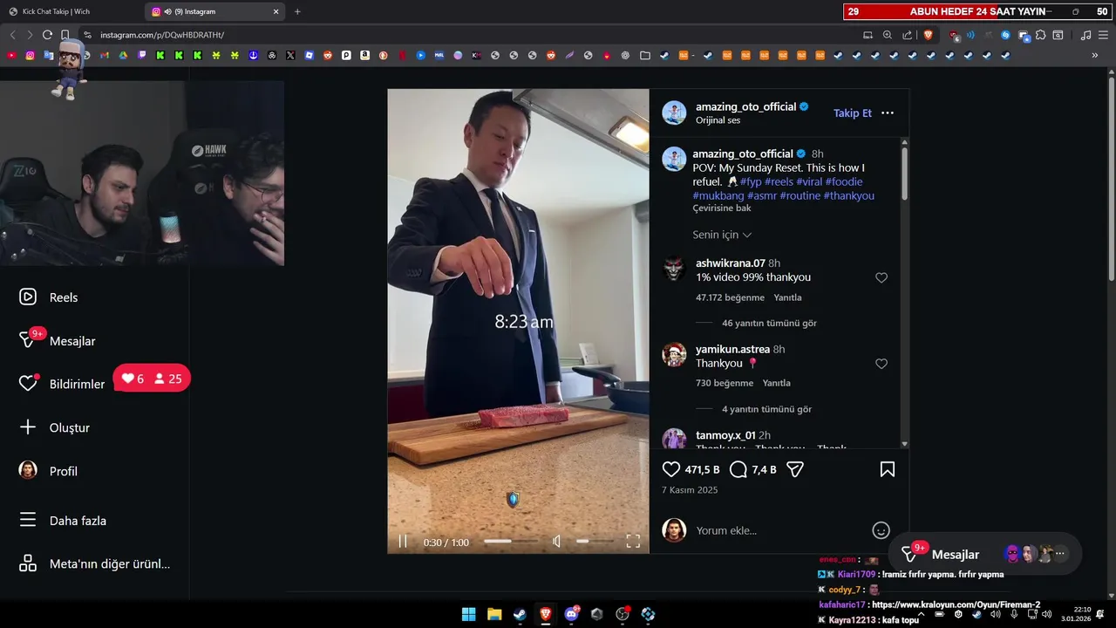
Task: Go back in browser history
Action: (x=12, y=35)
